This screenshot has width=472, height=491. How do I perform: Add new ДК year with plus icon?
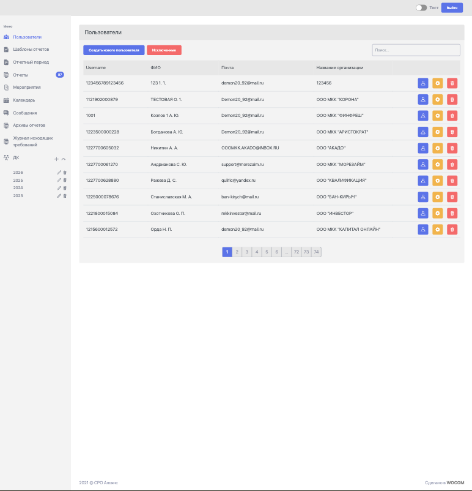[x=56, y=159]
